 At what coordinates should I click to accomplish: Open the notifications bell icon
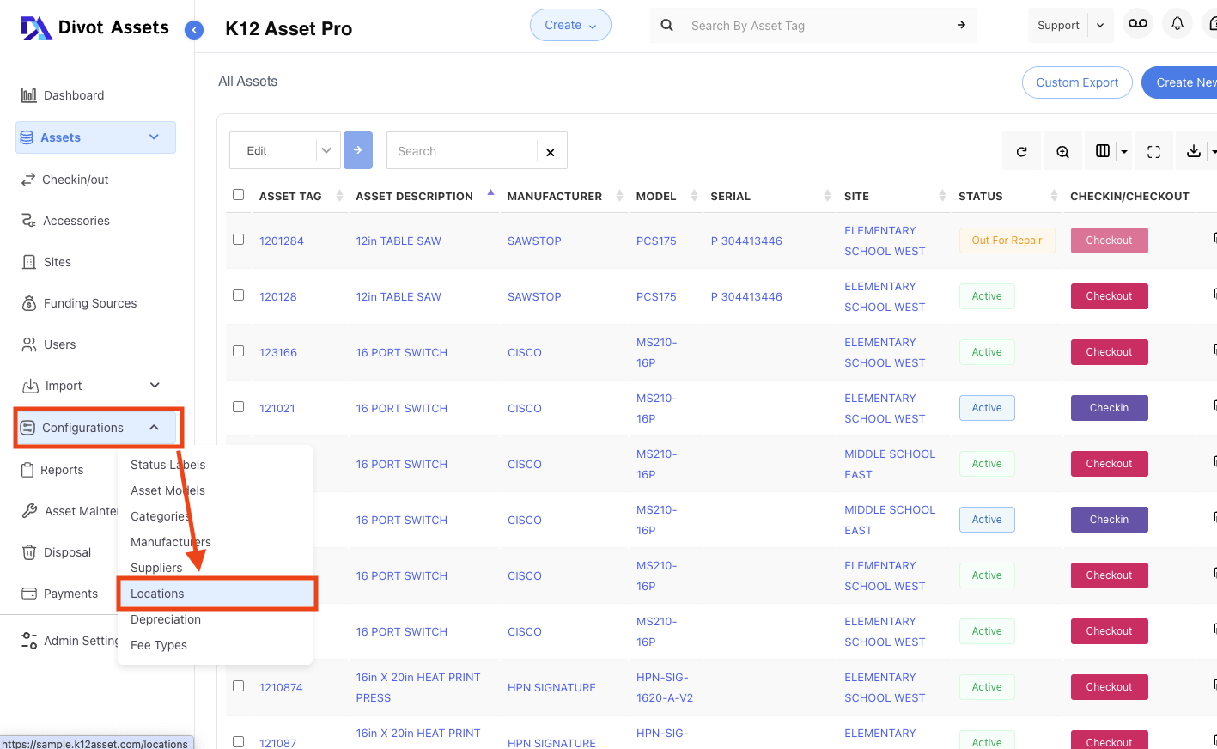click(x=1177, y=24)
